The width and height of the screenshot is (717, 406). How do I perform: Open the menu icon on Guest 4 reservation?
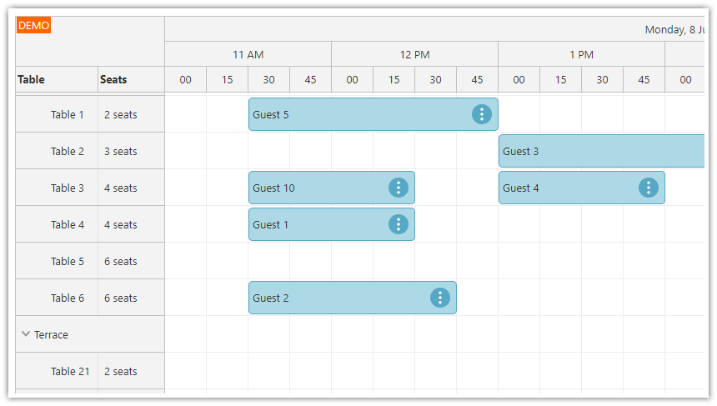click(649, 188)
